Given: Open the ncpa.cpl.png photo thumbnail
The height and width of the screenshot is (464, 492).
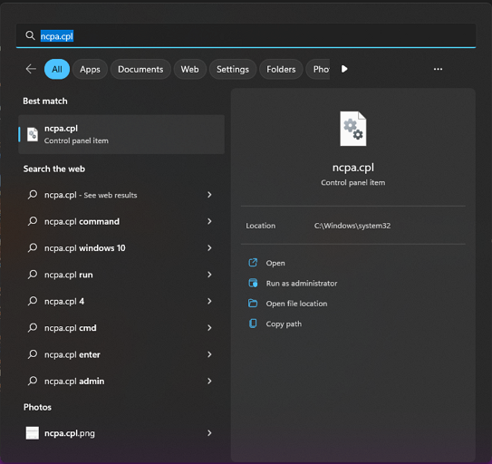Looking at the screenshot, I should (x=33, y=433).
